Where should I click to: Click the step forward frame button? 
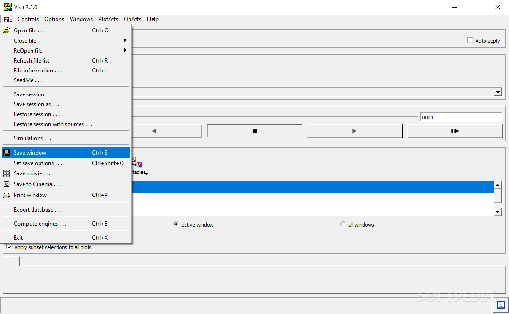pyautogui.click(x=455, y=131)
